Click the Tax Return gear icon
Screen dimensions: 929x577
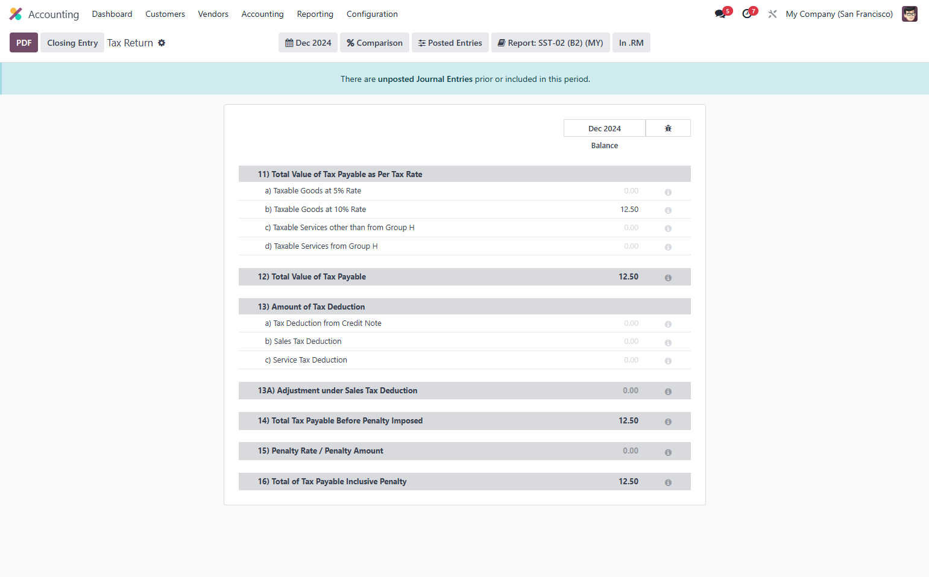click(162, 43)
